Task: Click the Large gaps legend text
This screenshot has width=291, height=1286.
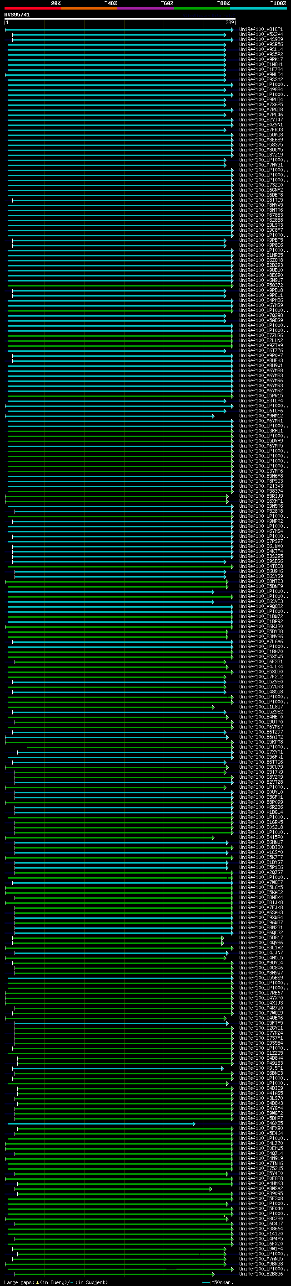Action: pyautogui.click(x=56, y=1282)
